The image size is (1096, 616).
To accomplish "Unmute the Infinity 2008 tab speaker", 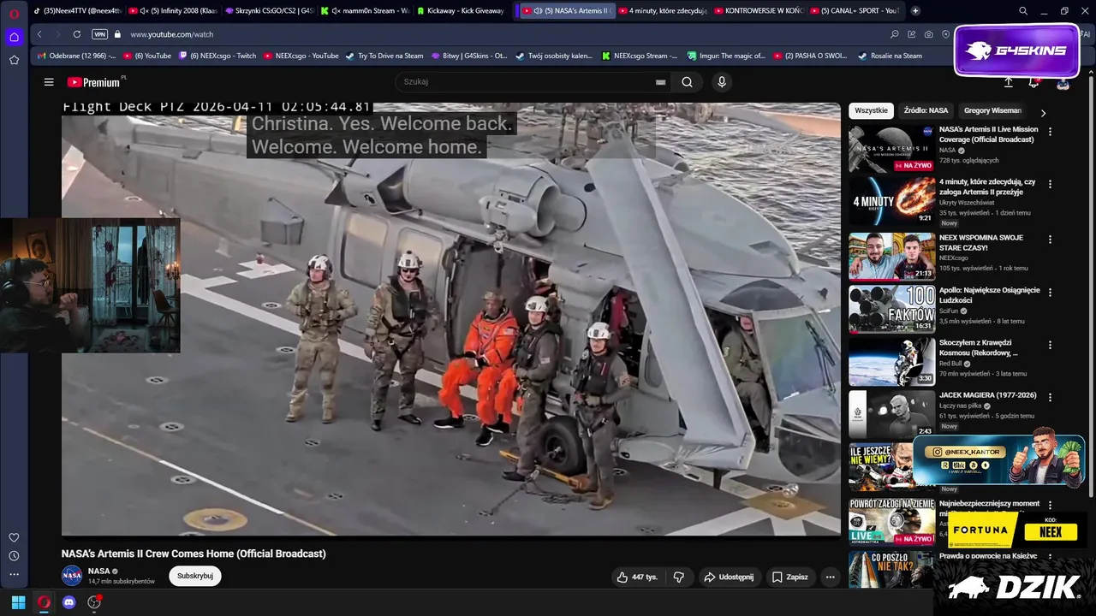I will (x=144, y=11).
